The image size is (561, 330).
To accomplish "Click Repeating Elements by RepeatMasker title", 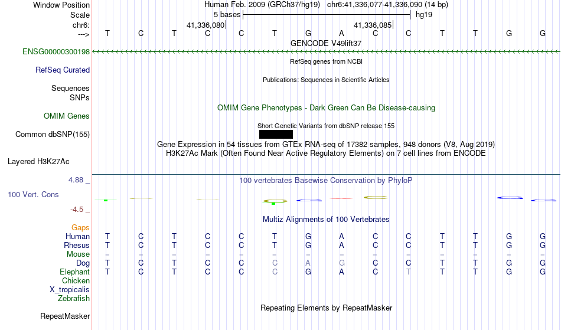I will pyautogui.click(x=326, y=308).
